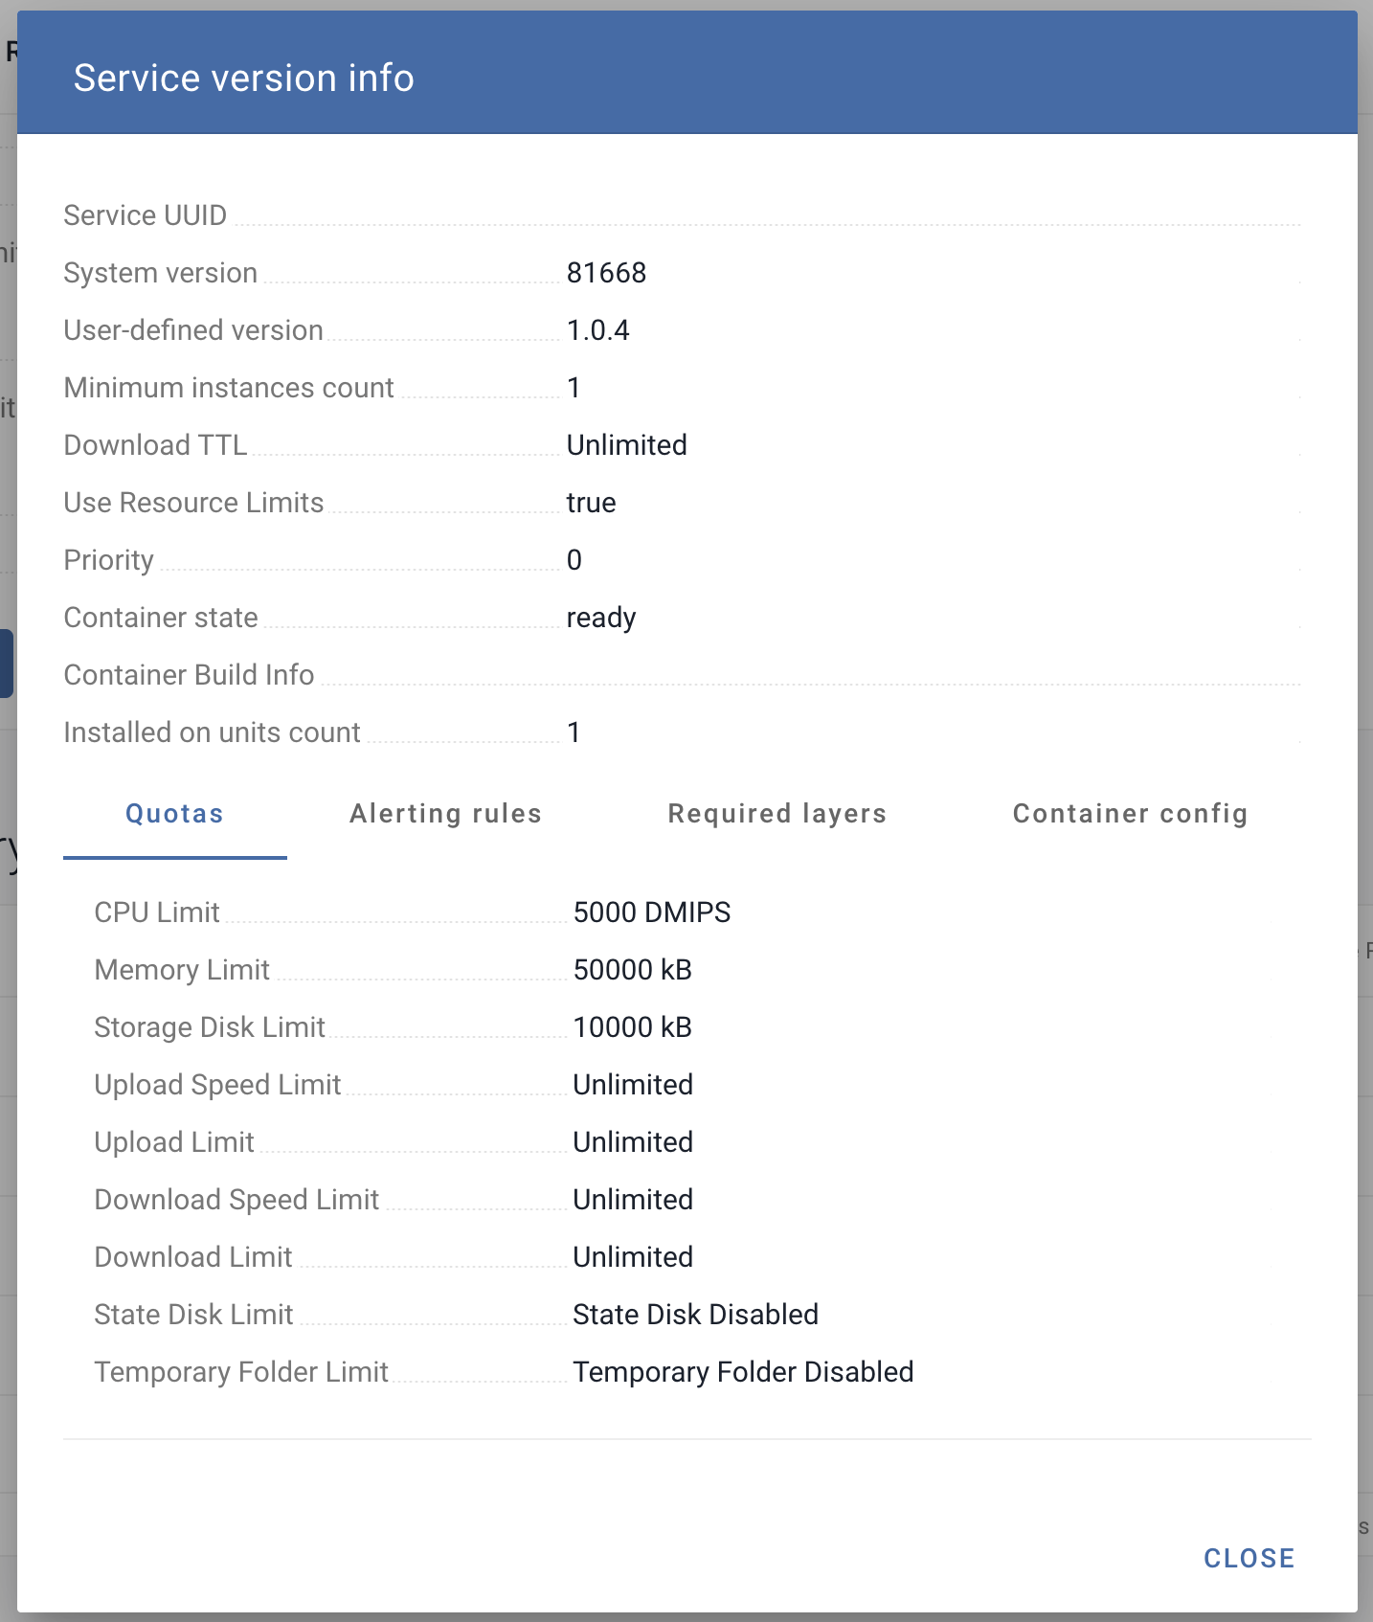Switch to the Quotas tab
The width and height of the screenshot is (1373, 1622).
coord(174,814)
